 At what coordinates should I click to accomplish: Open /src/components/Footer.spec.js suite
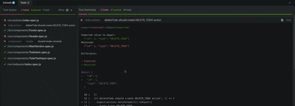(27, 30)
